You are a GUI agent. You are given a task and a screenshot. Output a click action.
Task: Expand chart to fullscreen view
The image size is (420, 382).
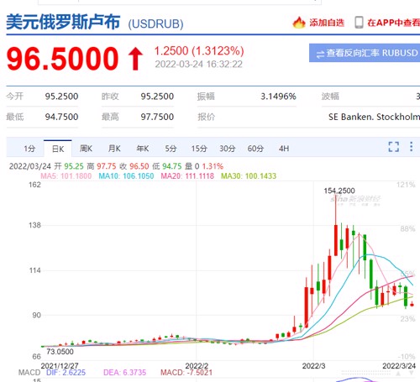click(x=394, y=147)
